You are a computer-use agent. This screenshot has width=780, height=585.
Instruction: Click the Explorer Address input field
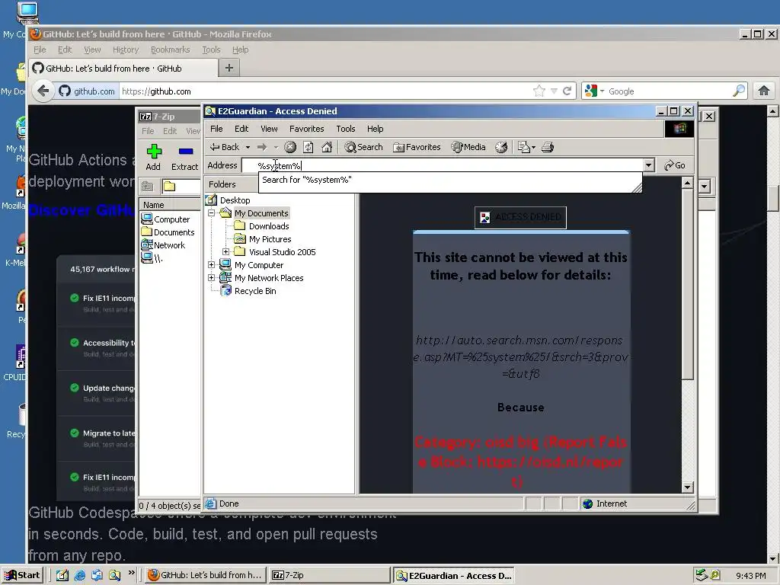pos(443,165)
